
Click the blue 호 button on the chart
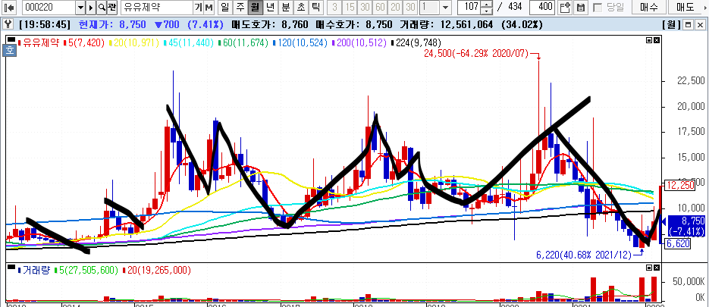10,51
